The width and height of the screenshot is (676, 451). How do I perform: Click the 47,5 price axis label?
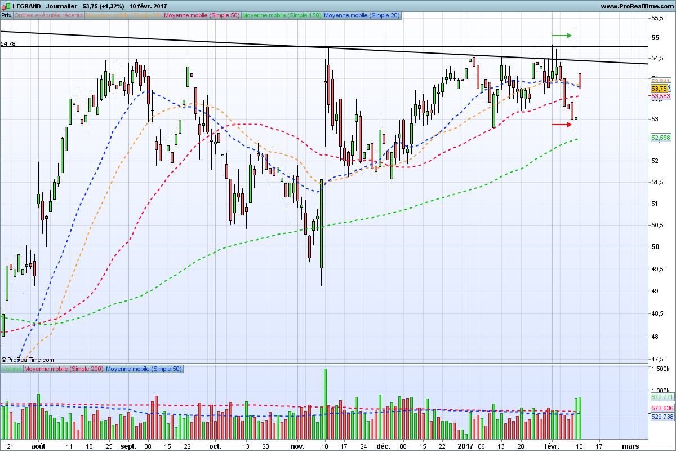pyautogui.click(x=657, y=359)
